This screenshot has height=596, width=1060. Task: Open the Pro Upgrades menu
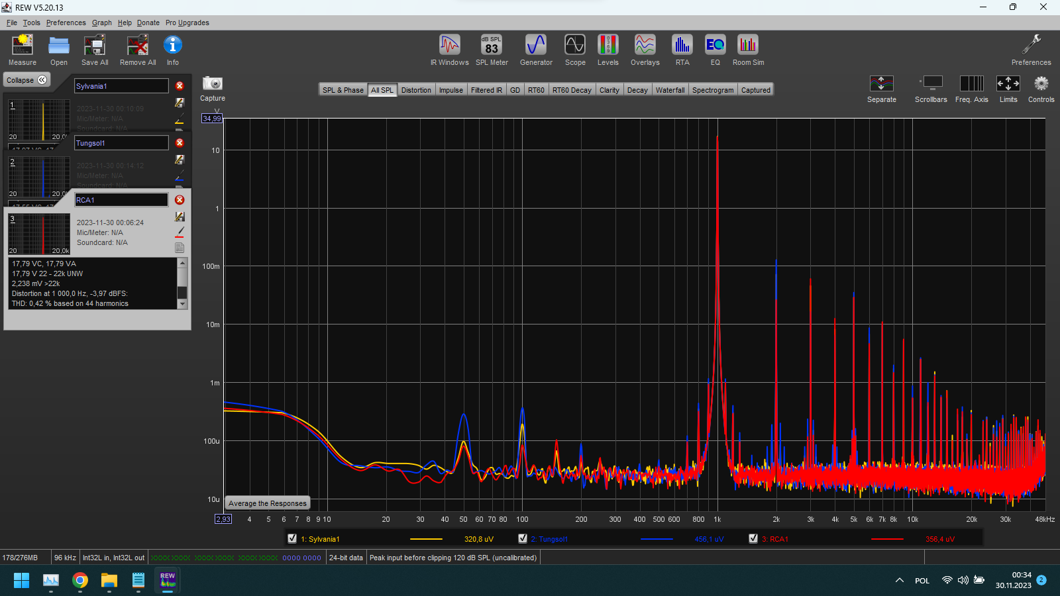187,23
